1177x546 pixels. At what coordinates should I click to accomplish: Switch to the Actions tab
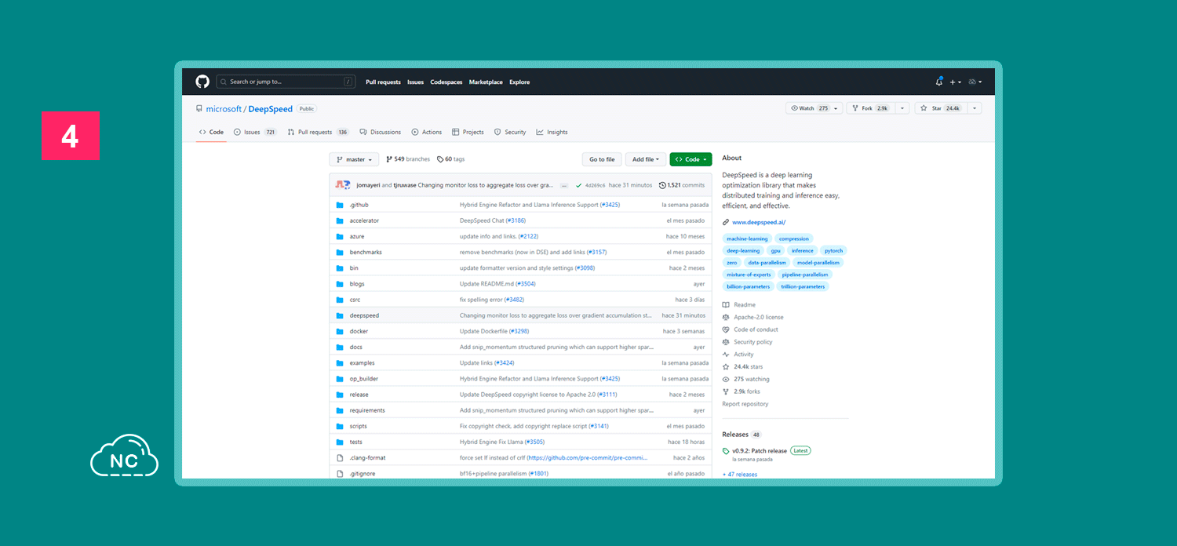point(427,132)
